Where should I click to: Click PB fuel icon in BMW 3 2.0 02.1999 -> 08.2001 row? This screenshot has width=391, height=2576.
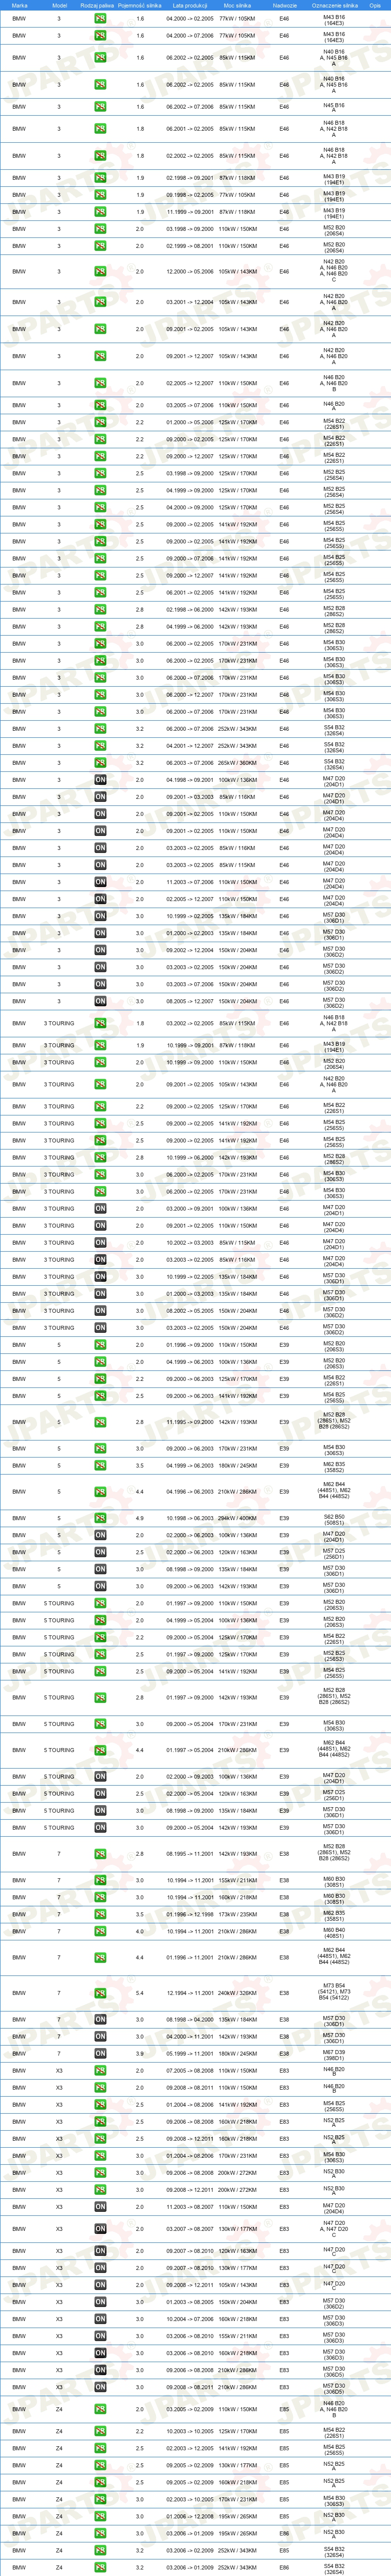pos(100,246)
